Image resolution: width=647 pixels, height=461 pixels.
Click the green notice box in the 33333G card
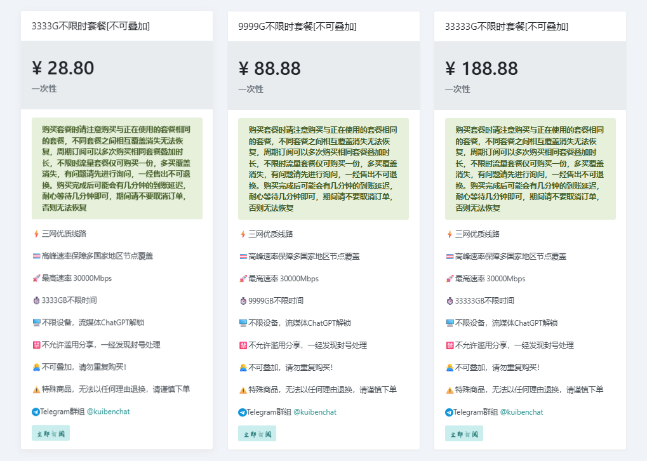pos(530,169)
